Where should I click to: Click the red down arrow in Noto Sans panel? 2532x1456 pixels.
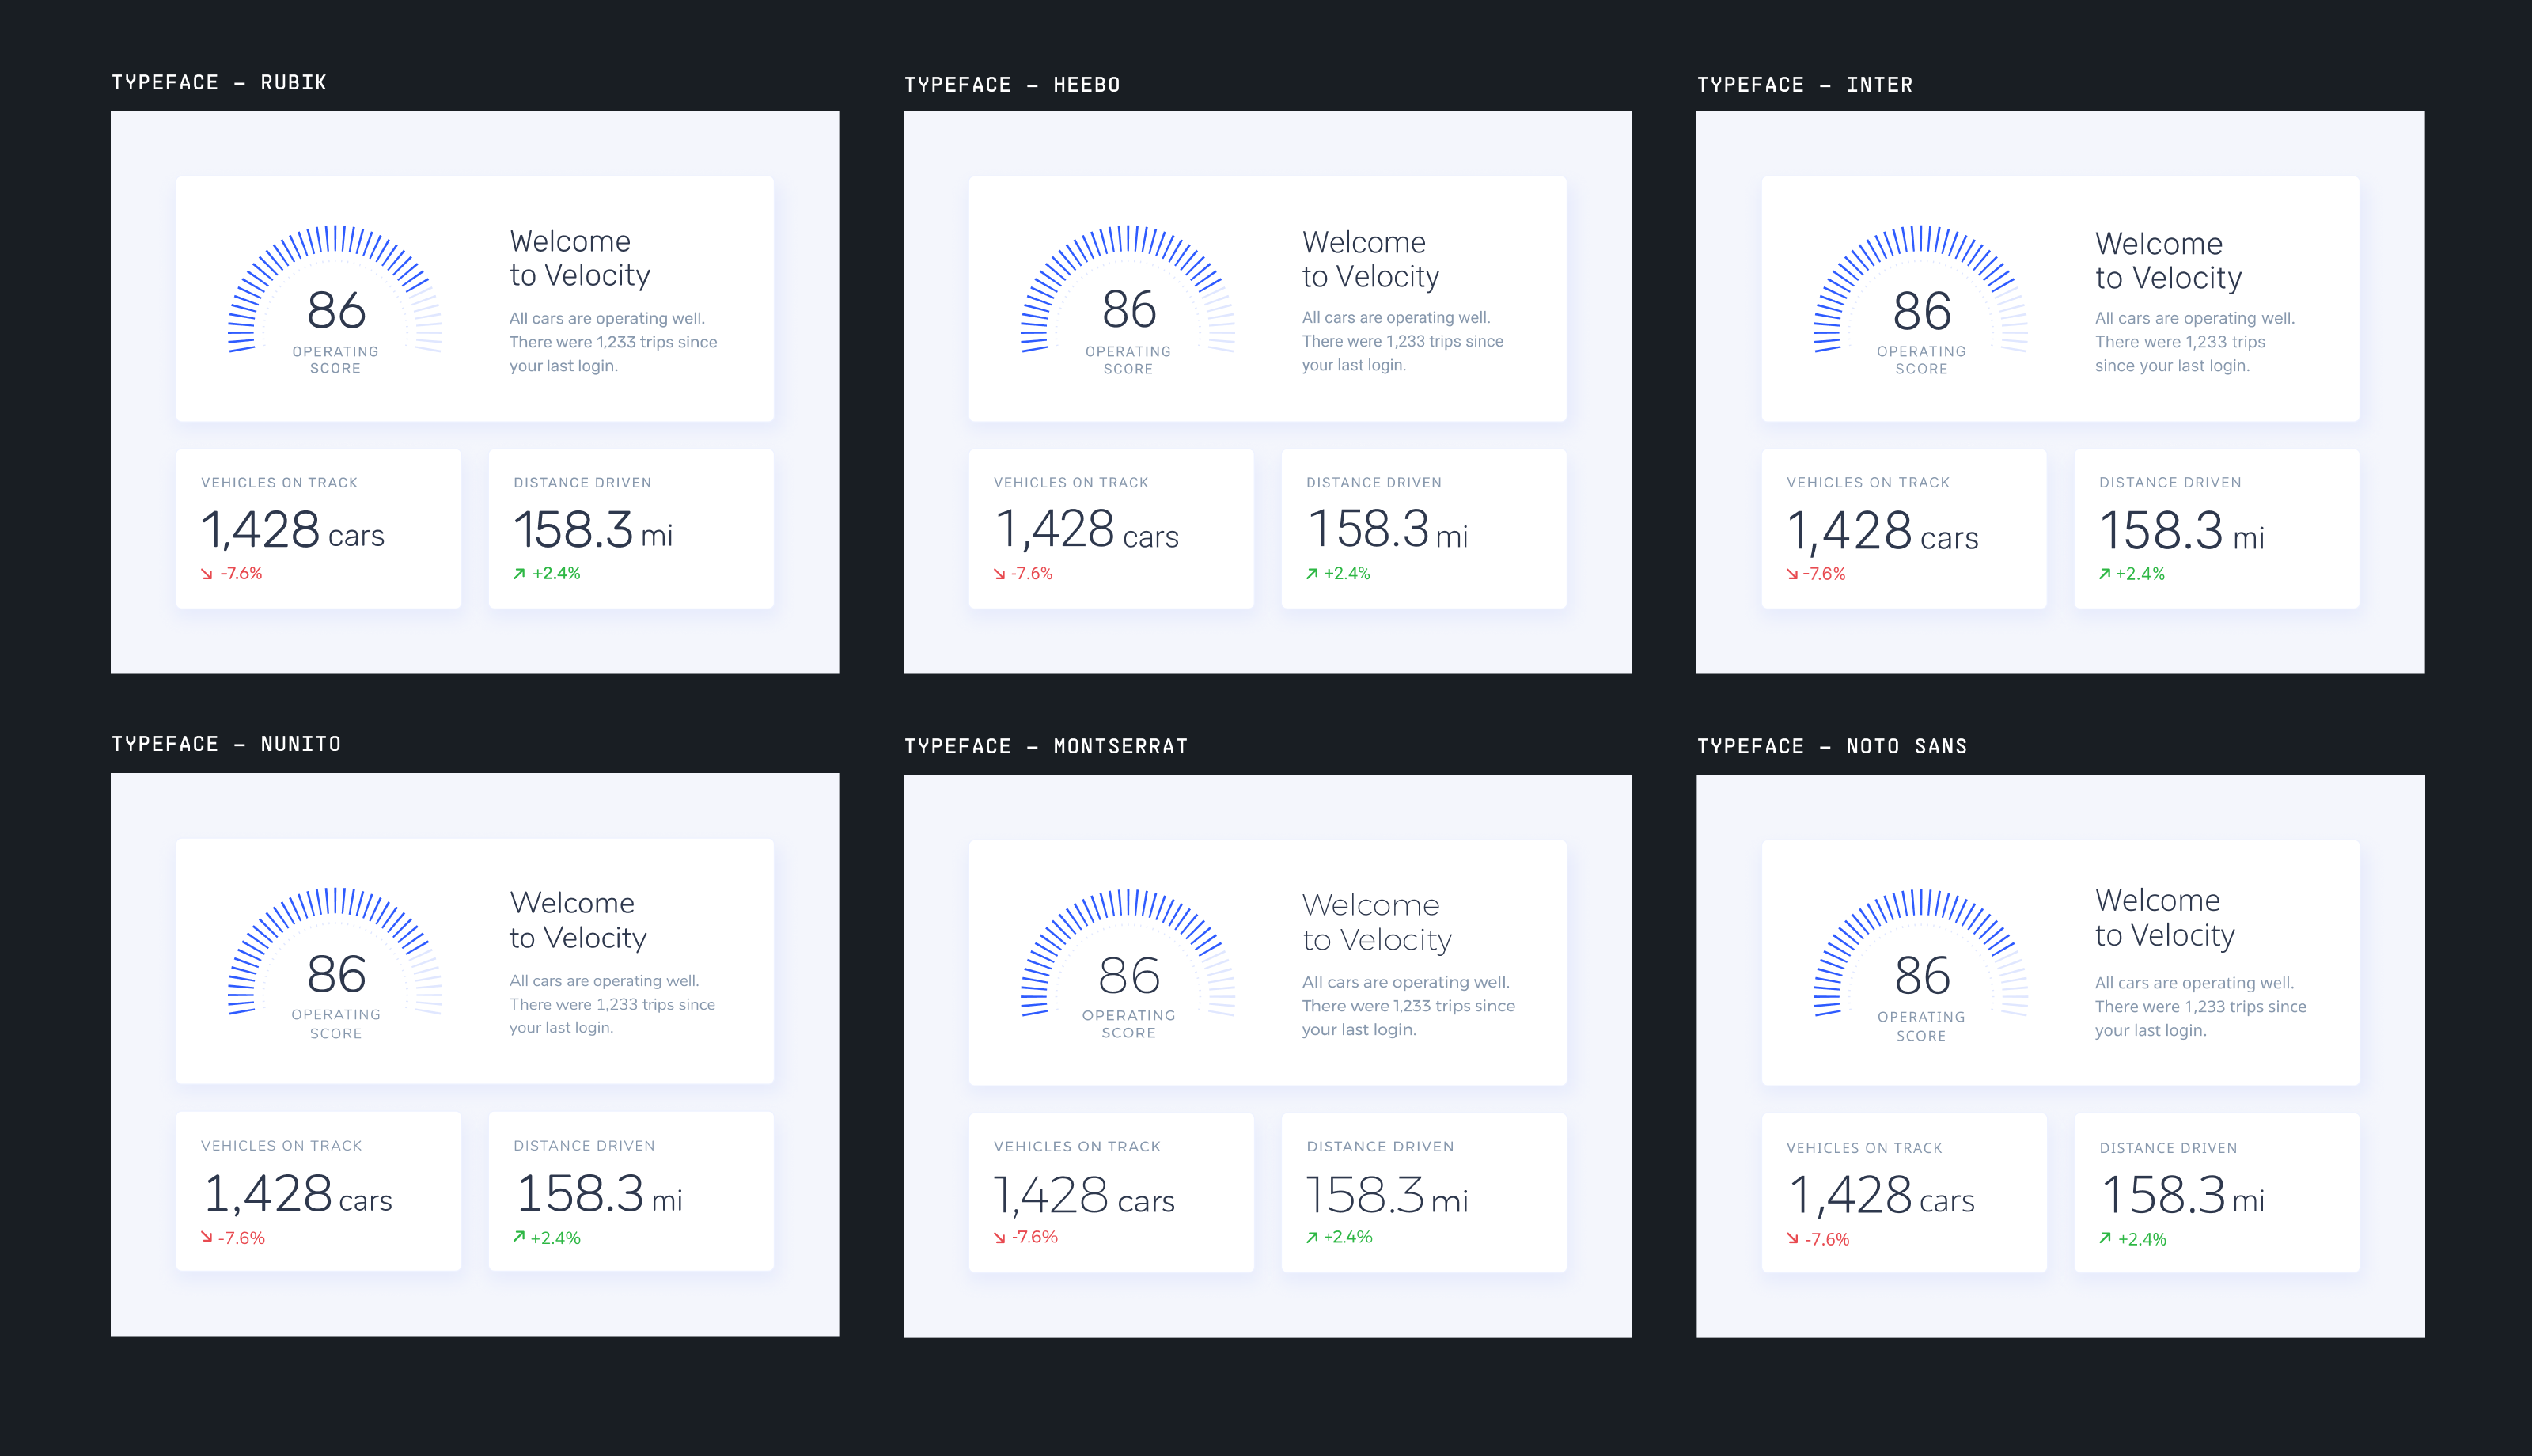click(x=1792, y=1239)
